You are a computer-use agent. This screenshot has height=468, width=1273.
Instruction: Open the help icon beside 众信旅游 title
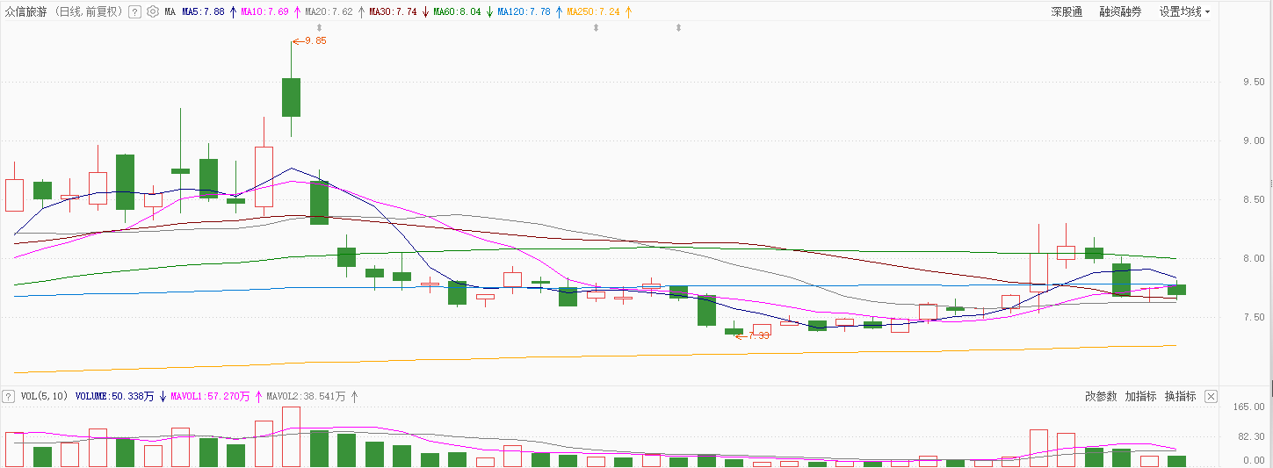134,12
